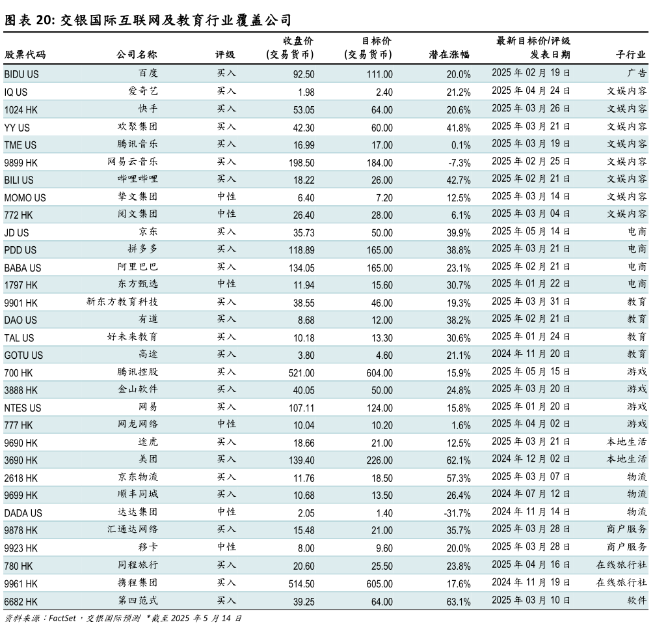Select the 金山软件 row name
The image size is (653, 633).
[137, 389]
